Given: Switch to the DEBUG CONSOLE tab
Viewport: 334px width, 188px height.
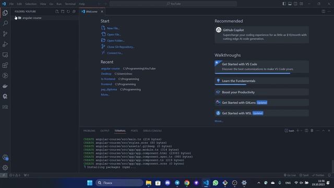Looking at the screenshot, I should 152,131.
